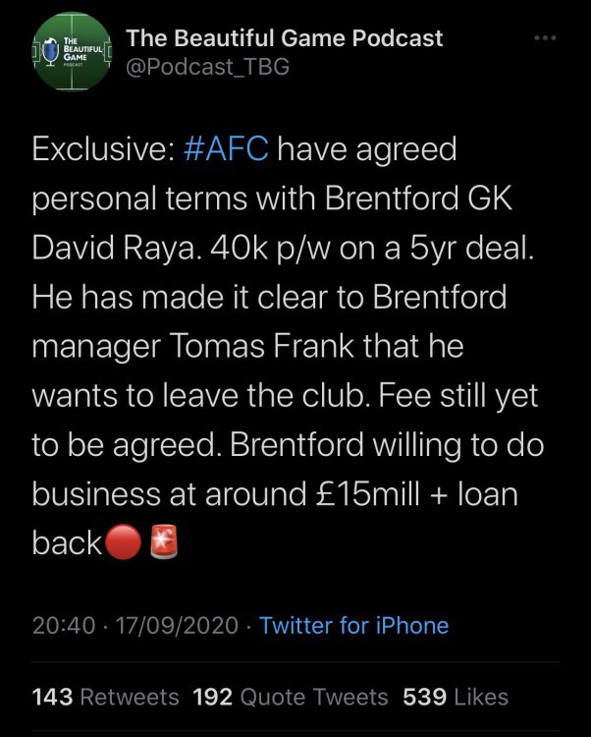The image size is (591, 737).
Task: View the 192 Quote Tweets list
Action: coord(291,697)
